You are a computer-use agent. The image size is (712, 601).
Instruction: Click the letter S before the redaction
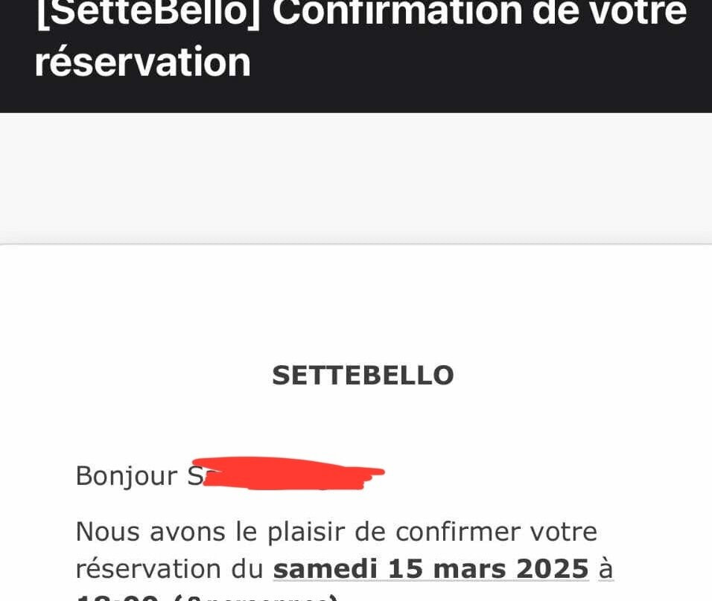(x=195, y=476)
